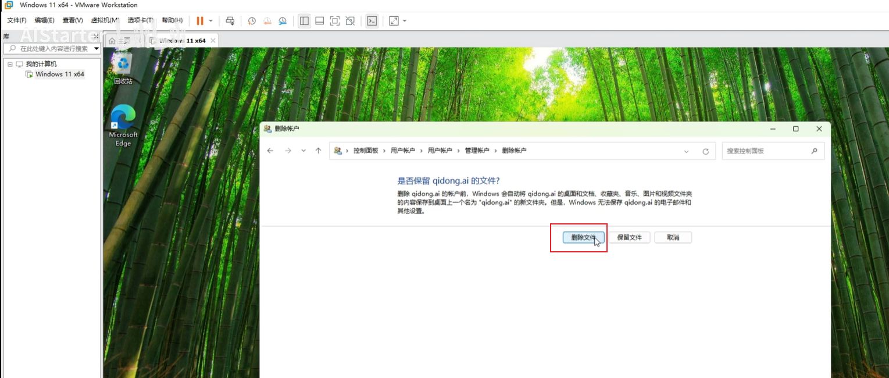Open the snapshot manager icon
Viewport: 889px width, 378px height.
(x=283, y=21)
